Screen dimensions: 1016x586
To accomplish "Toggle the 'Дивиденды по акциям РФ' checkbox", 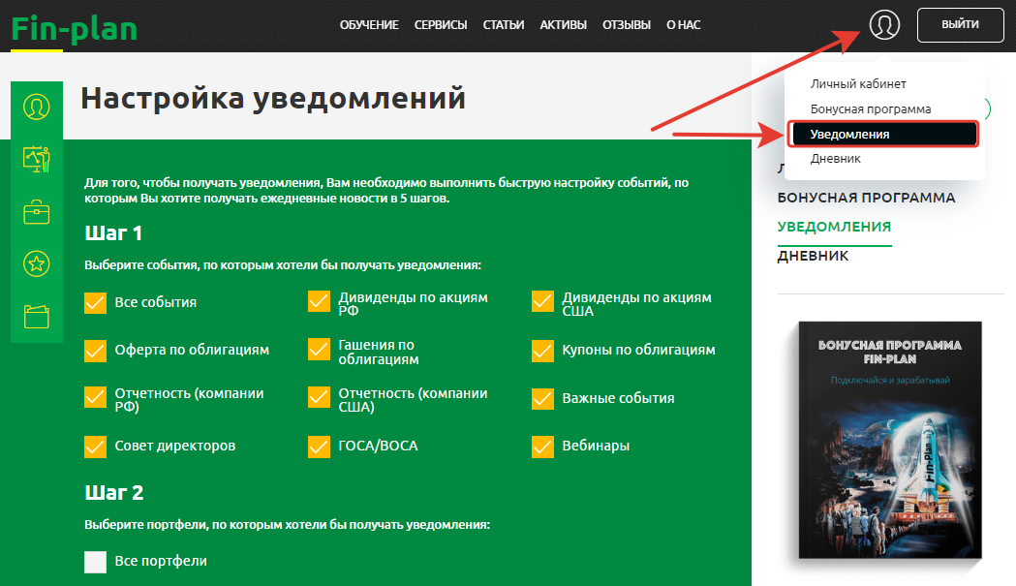I will pos(319,302).
